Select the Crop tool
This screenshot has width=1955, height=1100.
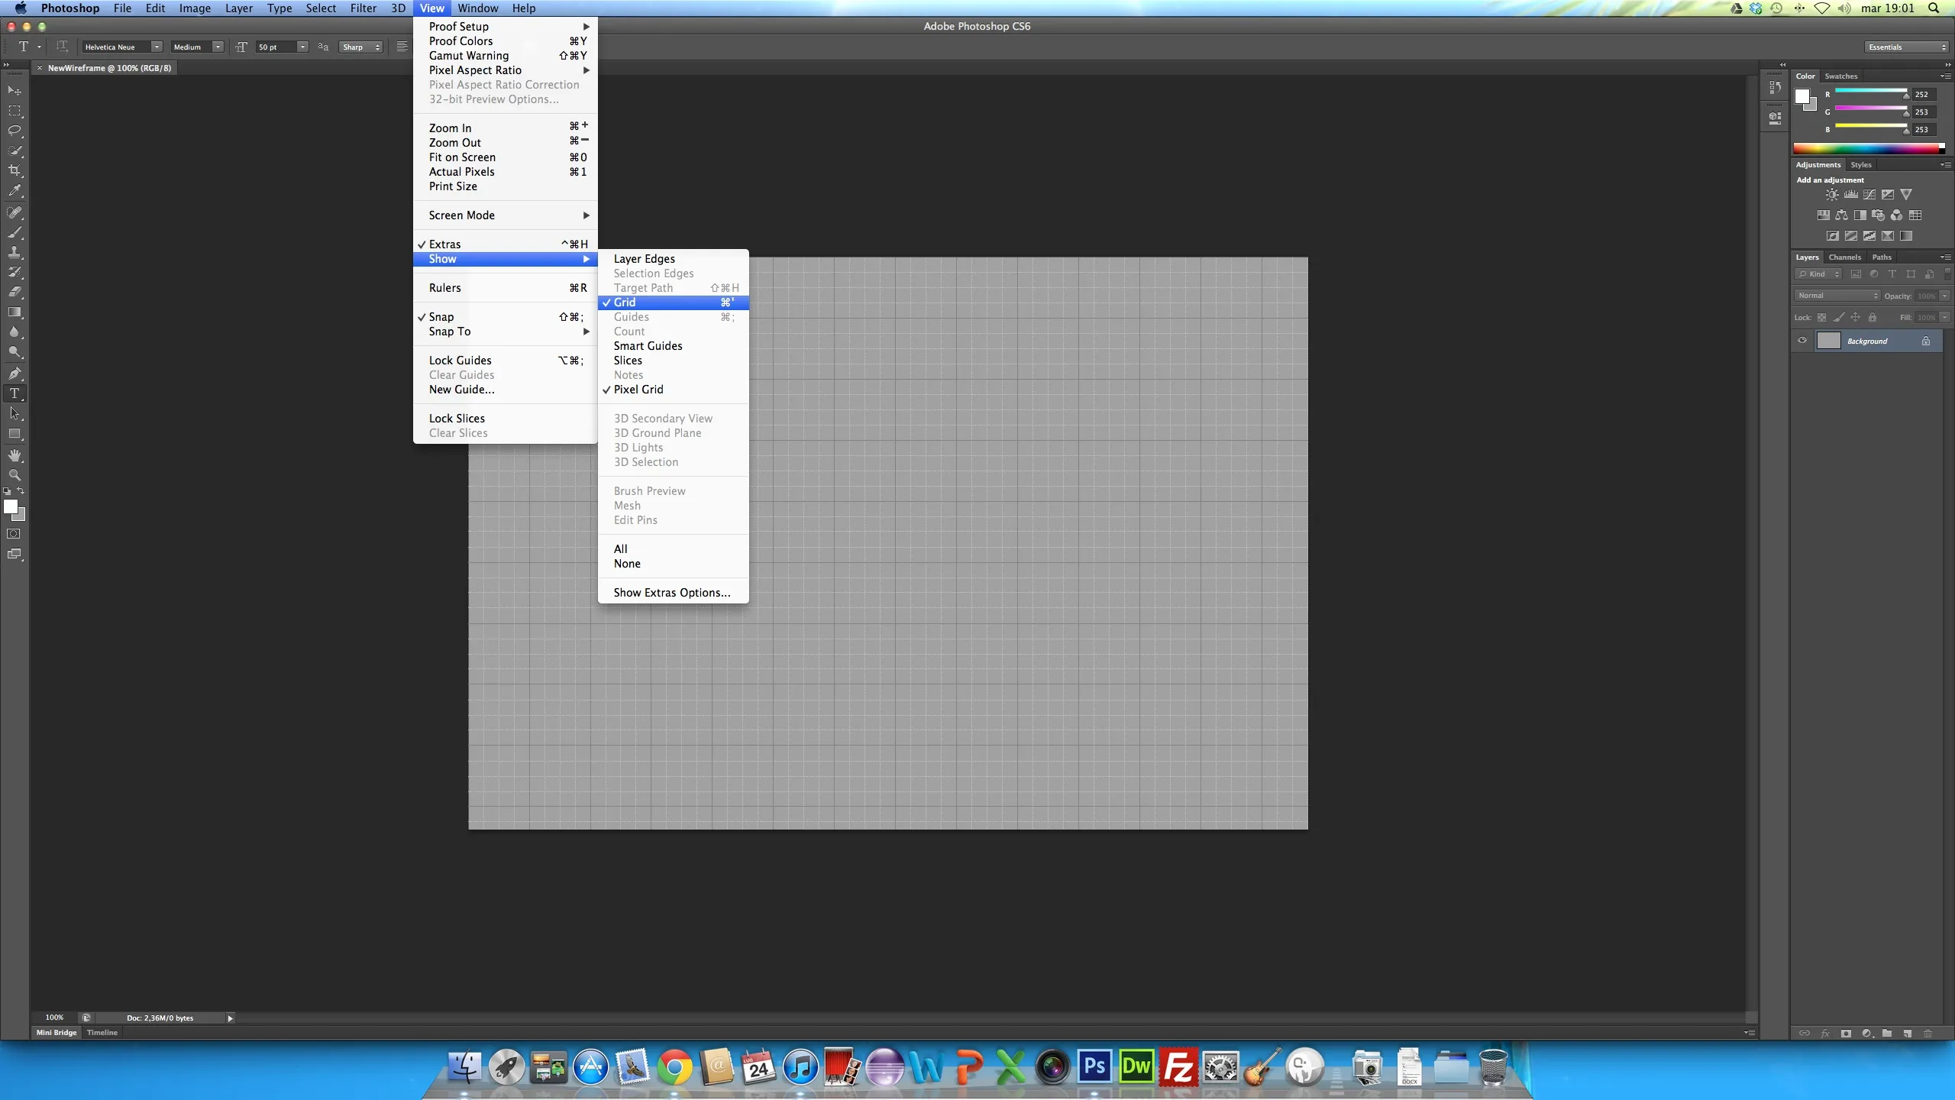[x=15, y=170]
